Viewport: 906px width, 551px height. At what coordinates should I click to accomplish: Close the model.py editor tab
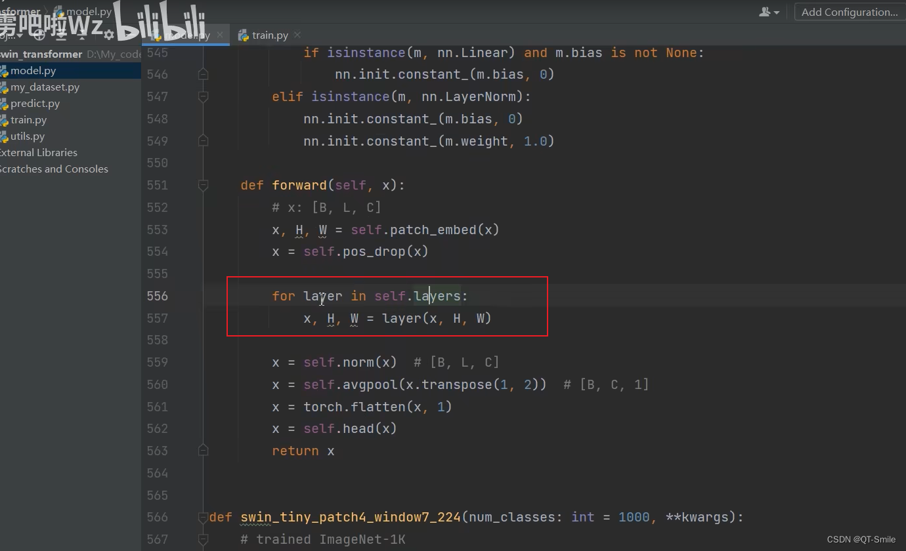point(220,35)
